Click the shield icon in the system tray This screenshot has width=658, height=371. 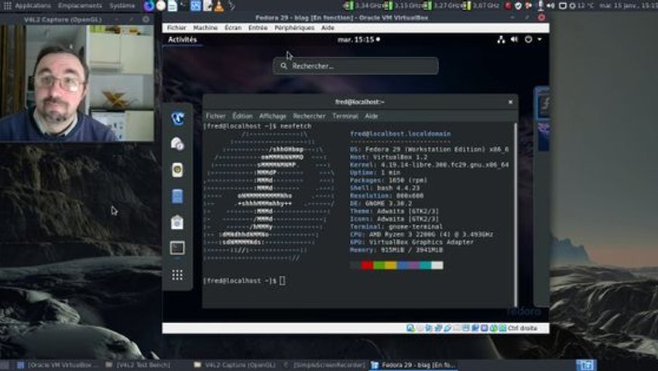[518, 6]
